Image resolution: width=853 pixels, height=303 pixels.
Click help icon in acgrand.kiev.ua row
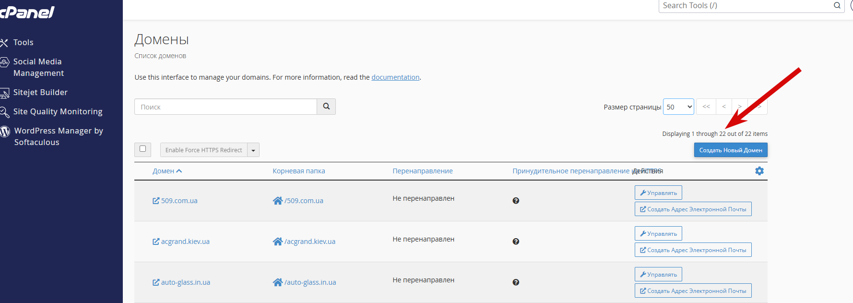coord(516,242)
